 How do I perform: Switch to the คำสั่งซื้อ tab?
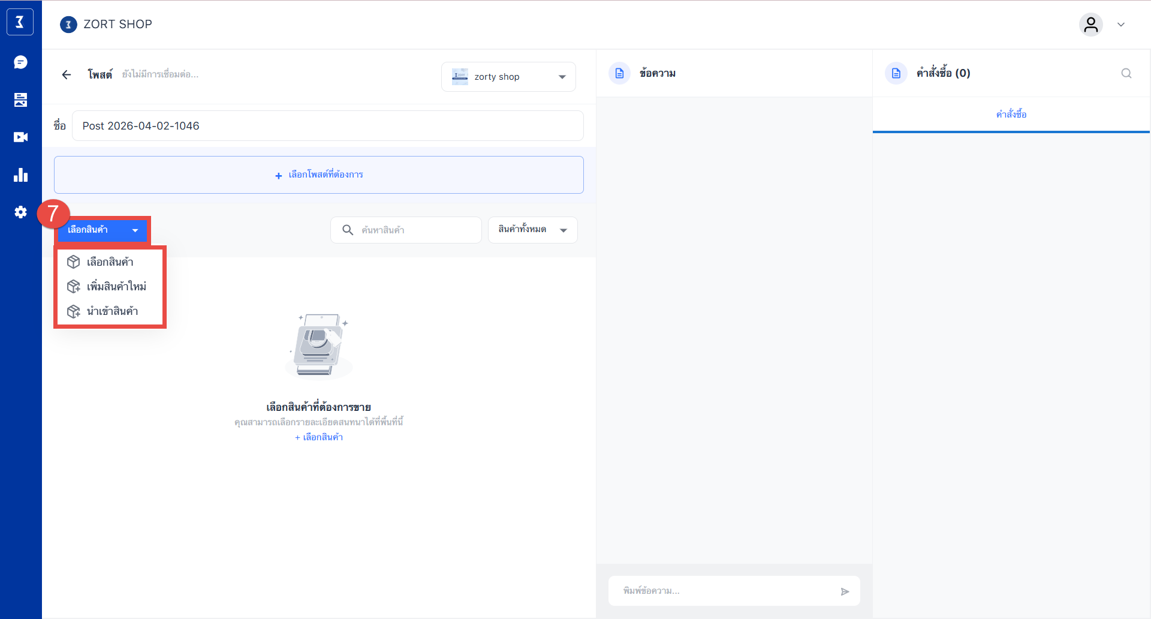tap(1011, 114)
